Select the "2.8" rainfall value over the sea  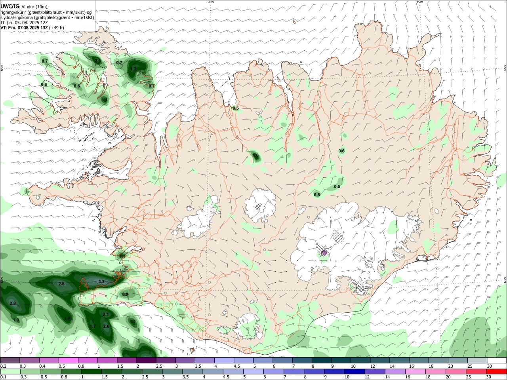click(x=61, y=284)
